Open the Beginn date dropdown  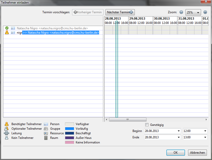[x=179, y=131]
